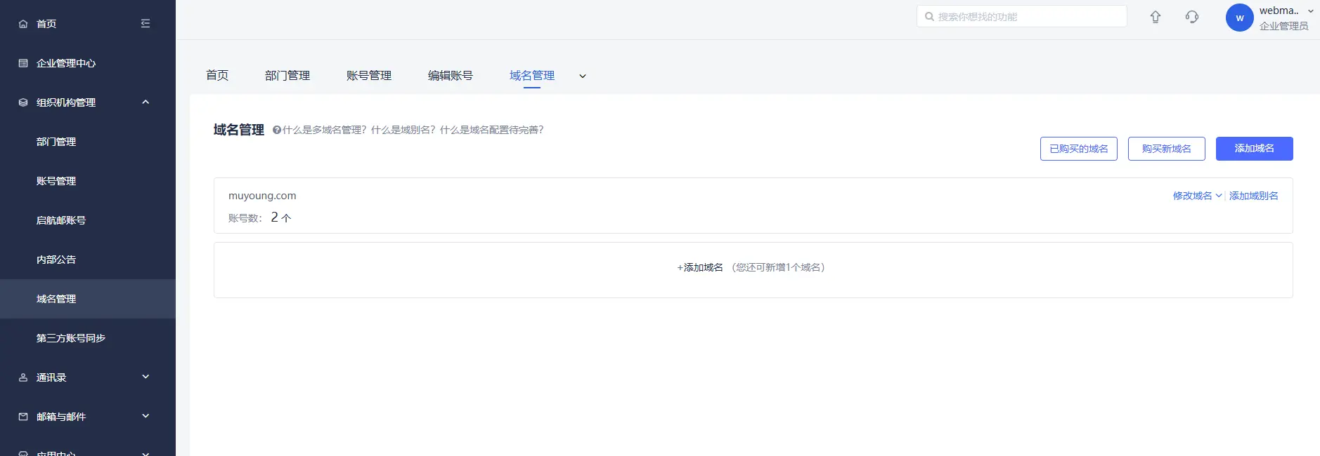
Task: Collapse sidebar using the menu fold icon
Action: click(x=145, y=24)
